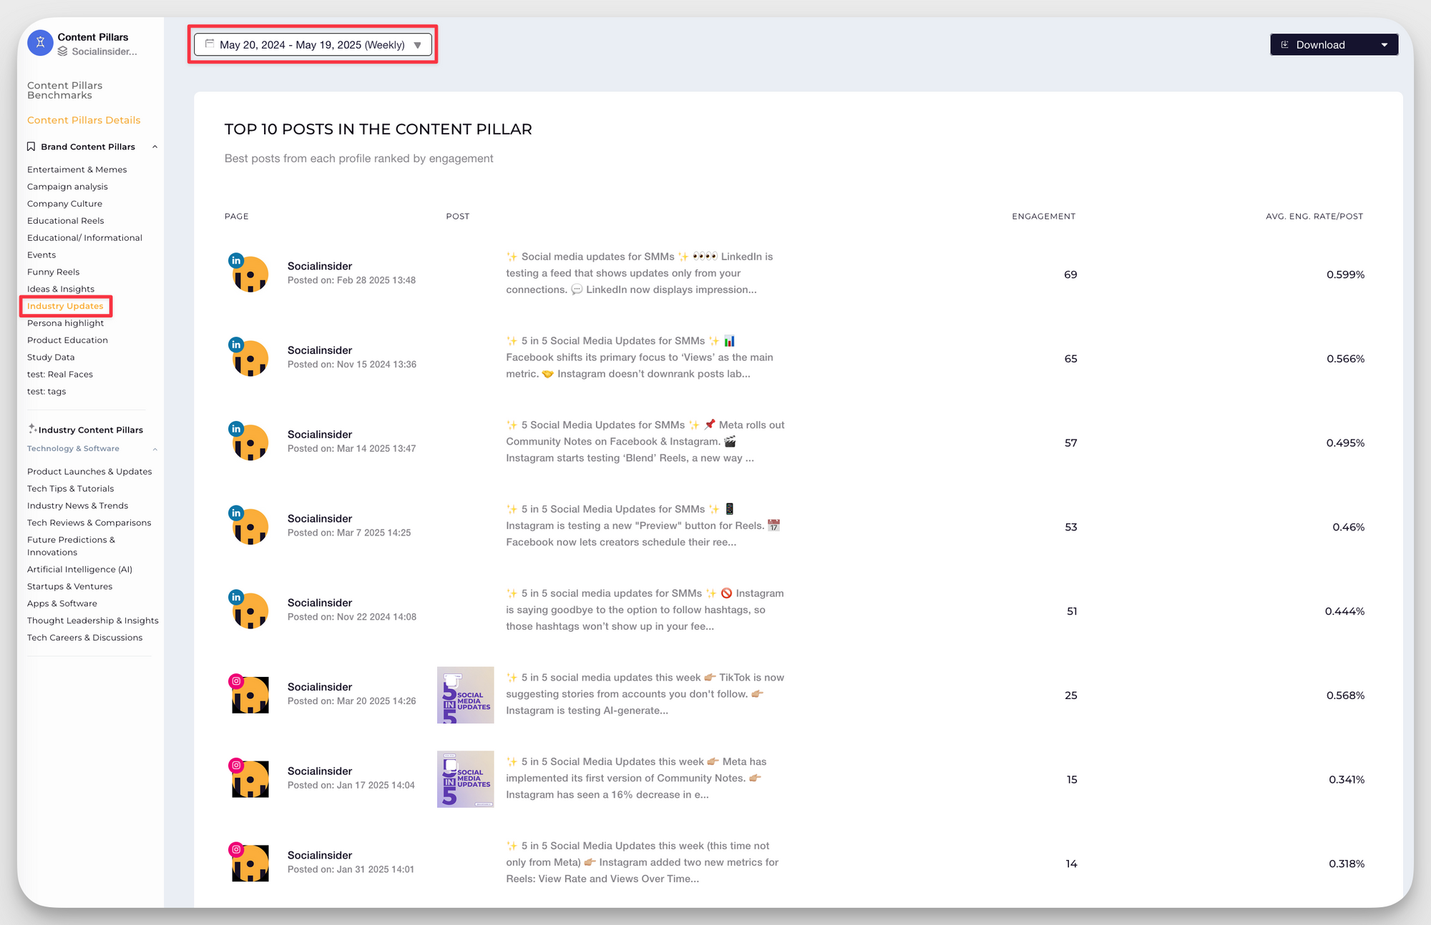1431x925 pixels.
Task: Select Educational/ Informational pillar
Action: tap(84, 238)
